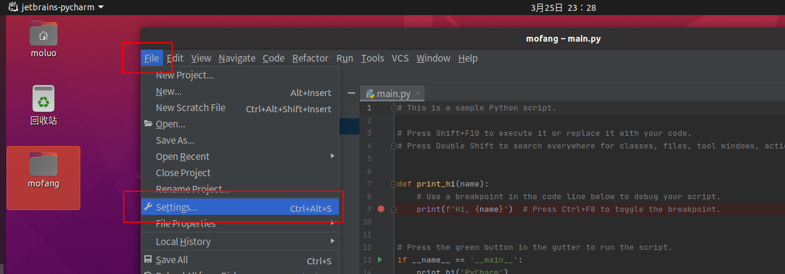Expand the Local History submenu

240,242
